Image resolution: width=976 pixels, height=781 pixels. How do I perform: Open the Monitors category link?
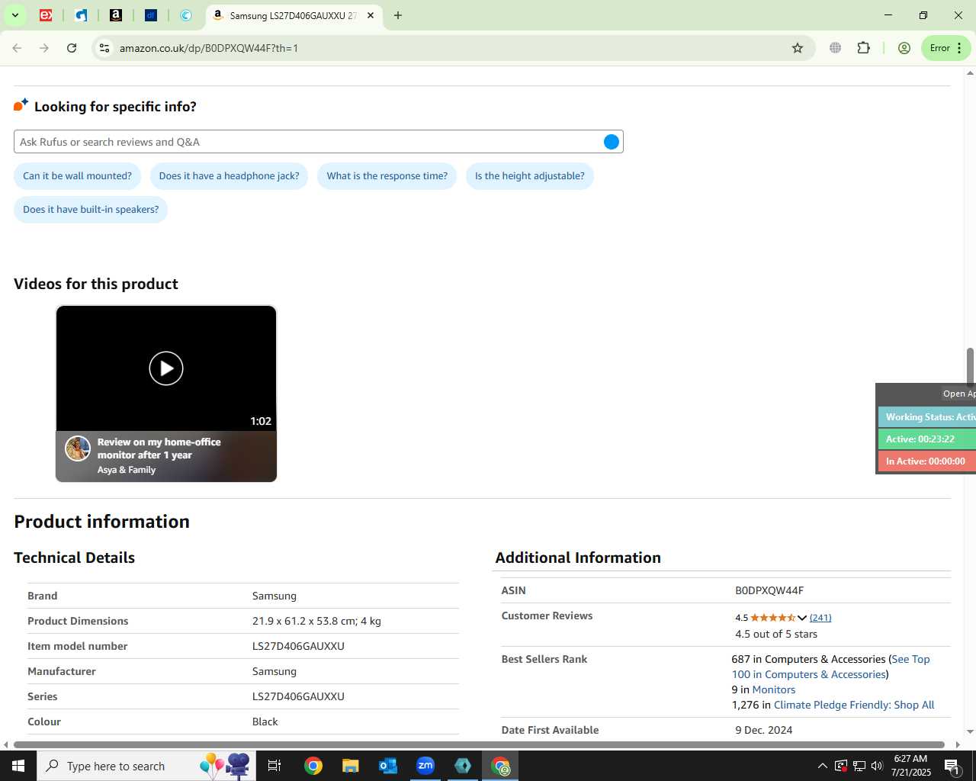point(774,689)
